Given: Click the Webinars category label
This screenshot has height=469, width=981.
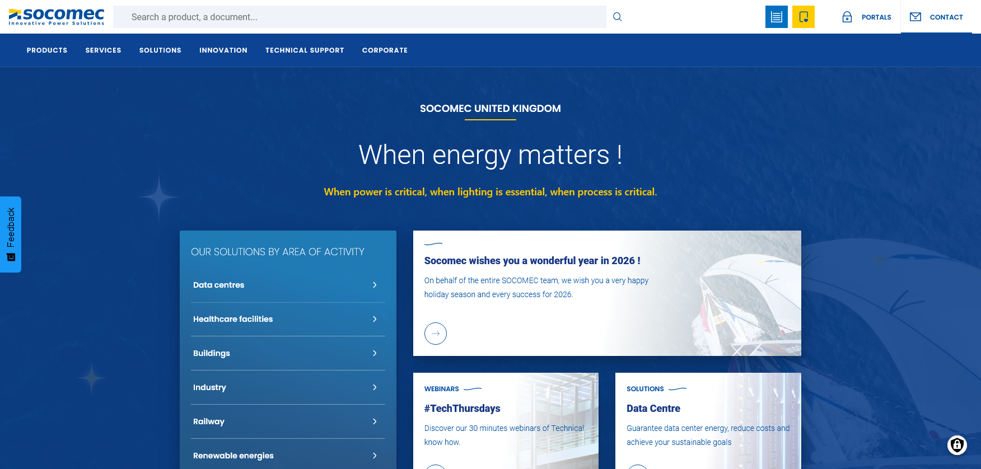Looking at the screenshot, I should click(x=442, y=389).
